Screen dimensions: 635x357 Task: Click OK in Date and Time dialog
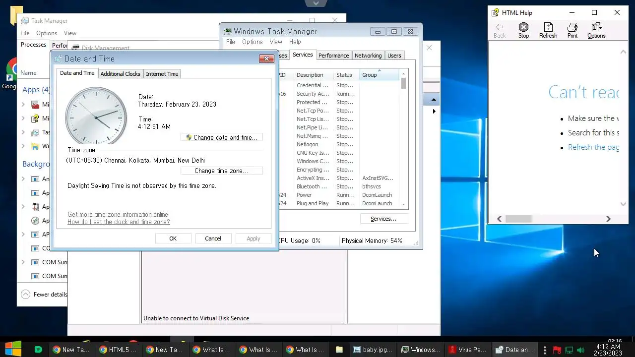(173, 238)
